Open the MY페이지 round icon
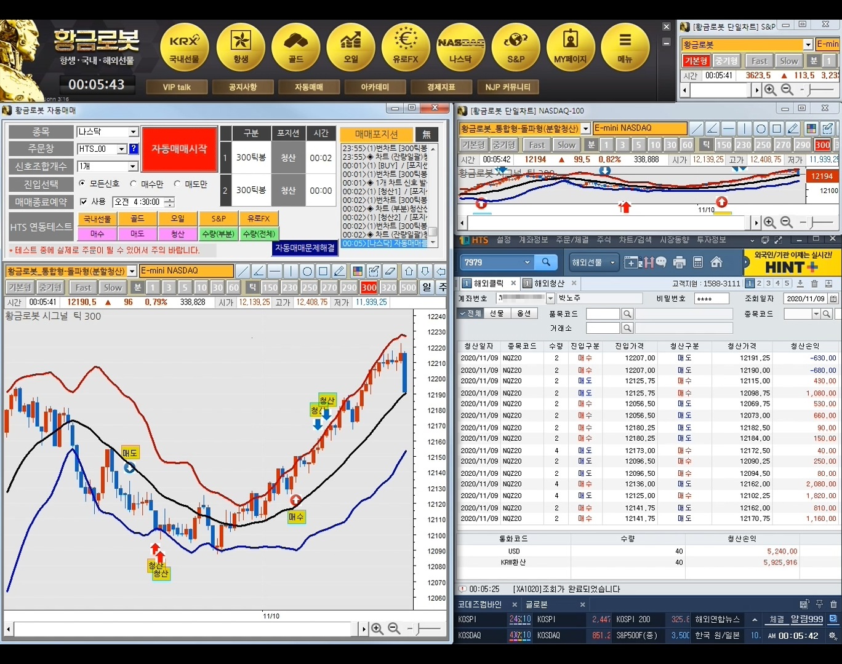The width and height of the screenshot is (842, 664). (x=571, y=48)
